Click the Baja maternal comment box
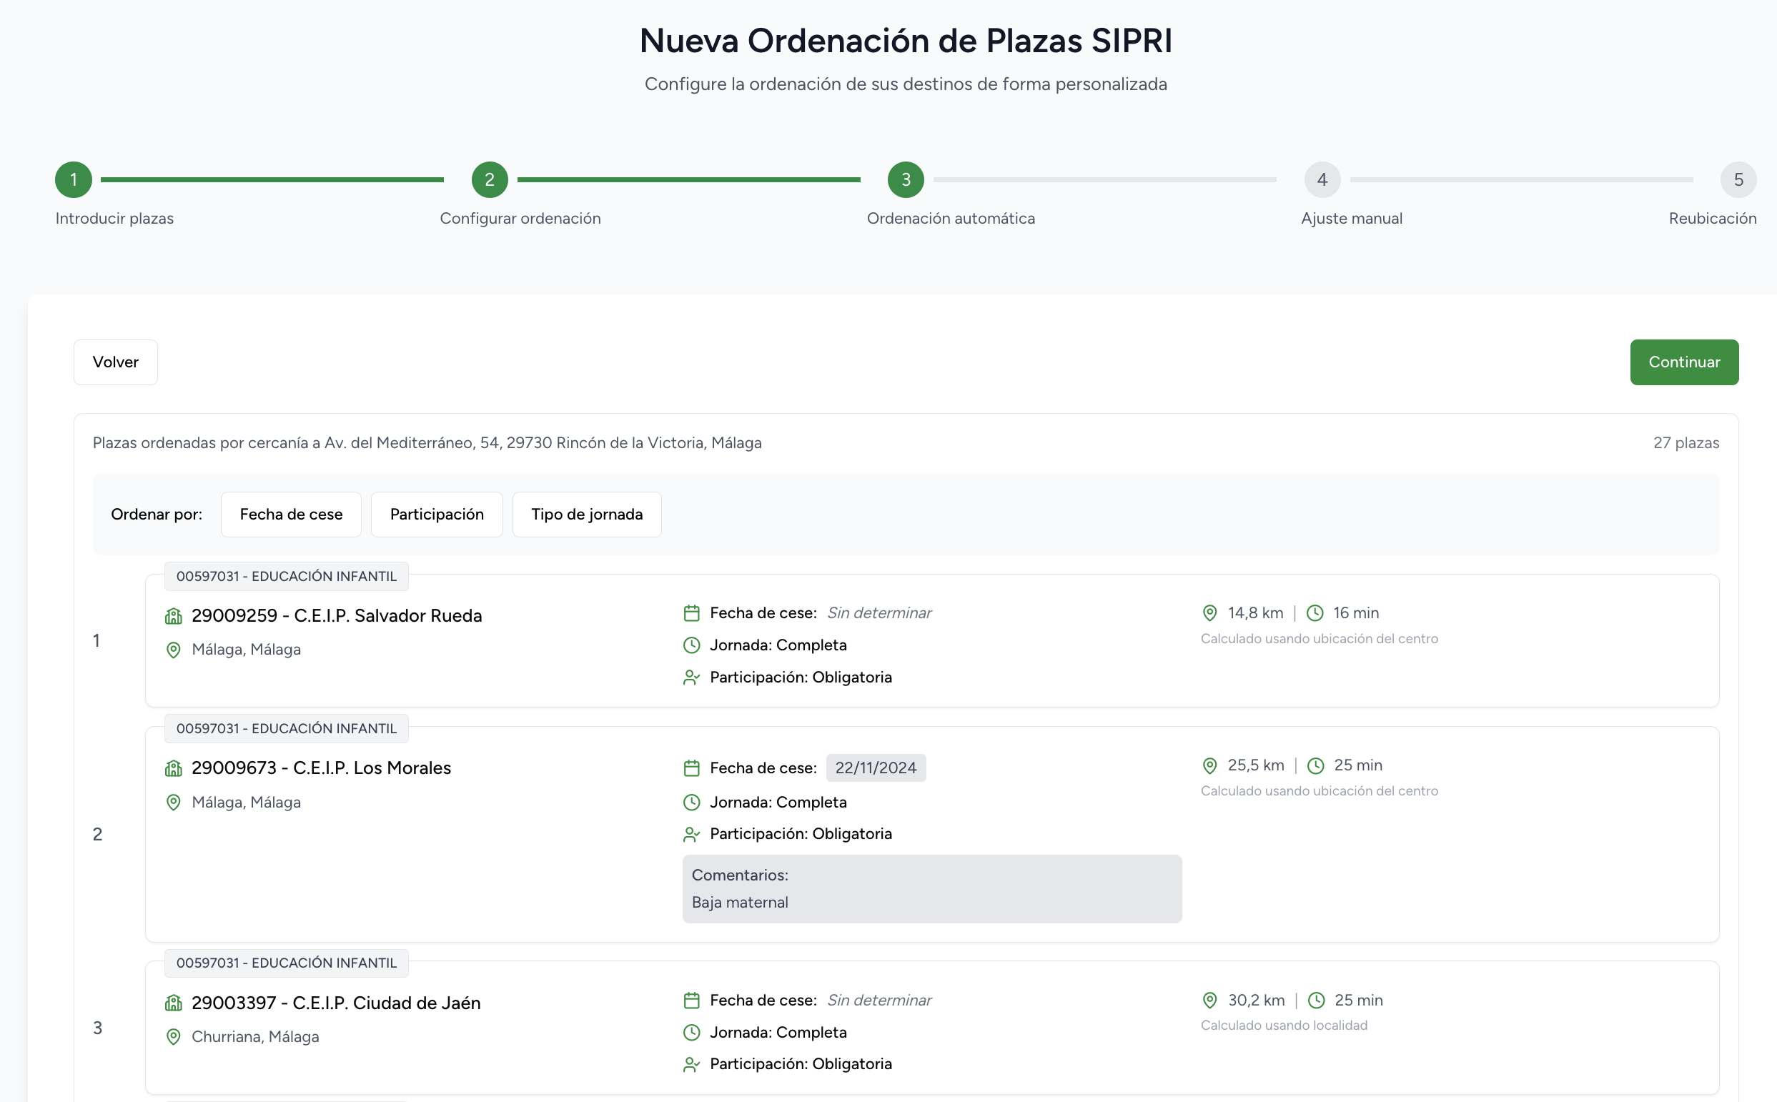Viewport: 1777px width, 1102px height. pos(931,890)
